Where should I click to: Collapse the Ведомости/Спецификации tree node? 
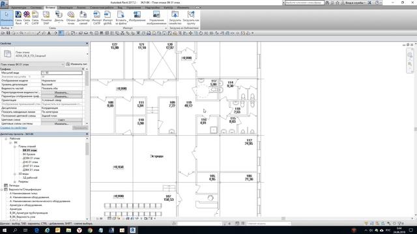(x=2, y=189)
